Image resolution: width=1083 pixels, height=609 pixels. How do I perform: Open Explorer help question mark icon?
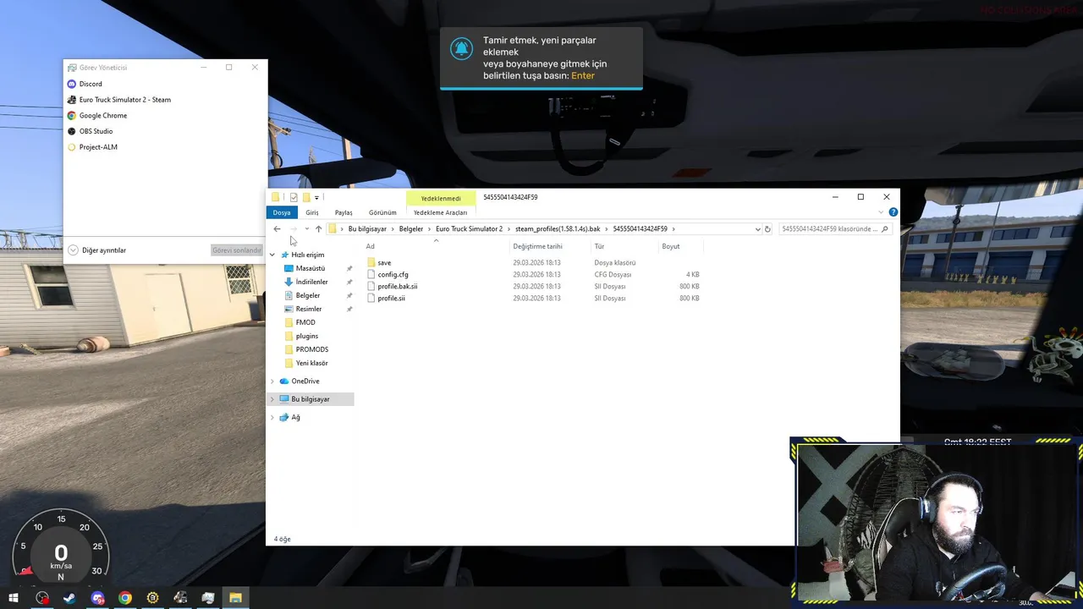click(x=893, y=212)
